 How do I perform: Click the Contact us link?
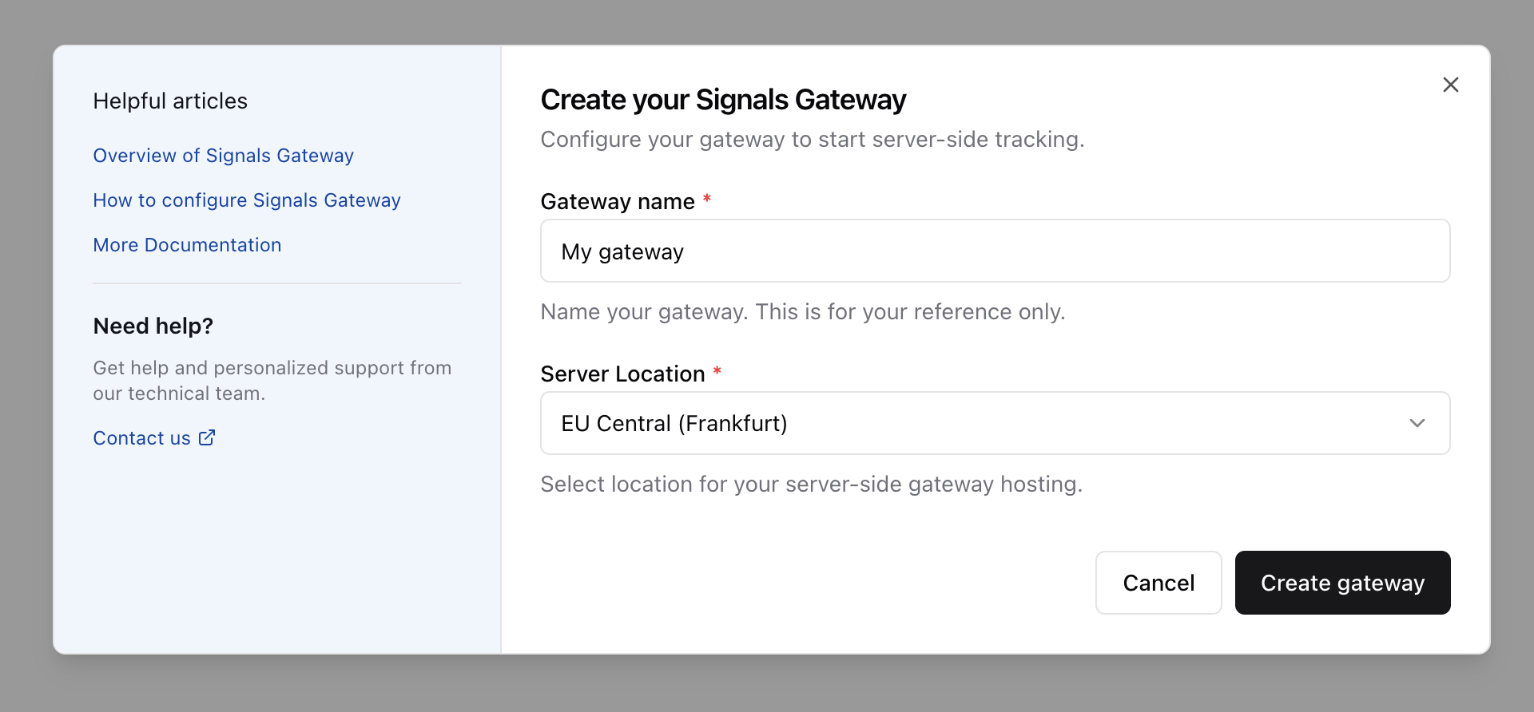coord(141,438)
